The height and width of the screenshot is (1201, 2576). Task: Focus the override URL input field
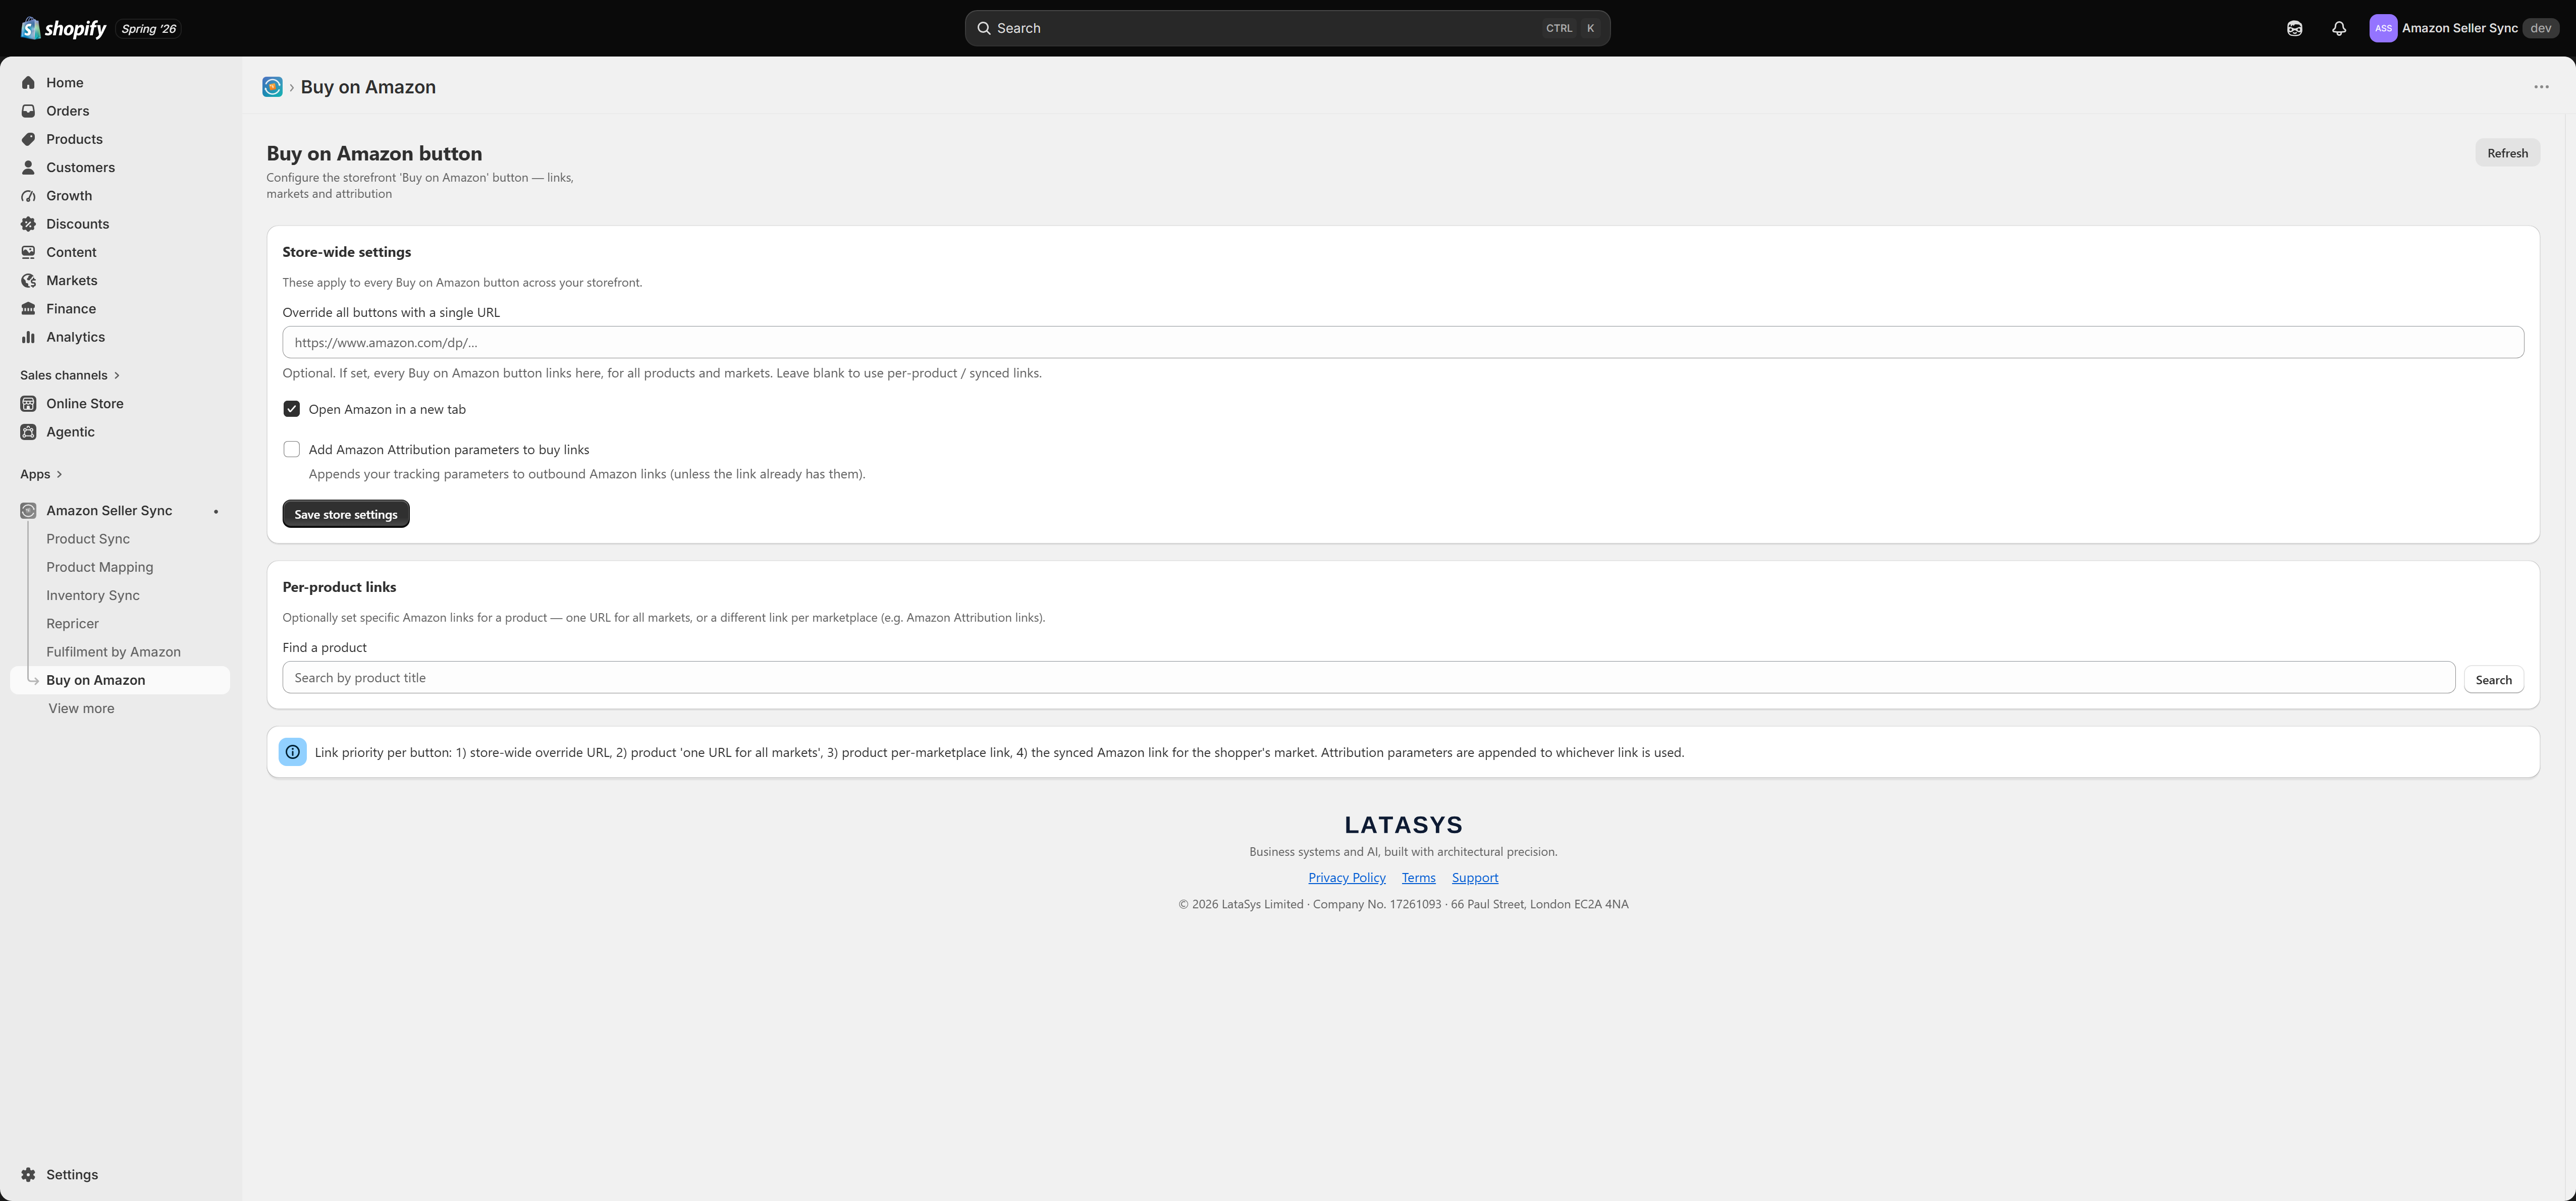tap(1402, 342)
